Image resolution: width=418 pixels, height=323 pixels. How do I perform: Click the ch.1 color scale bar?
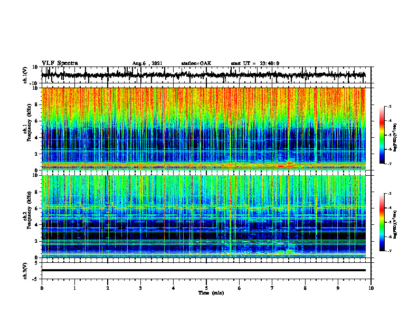[382, 135]
